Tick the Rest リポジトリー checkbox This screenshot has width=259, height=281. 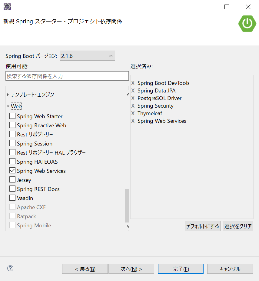12,134
